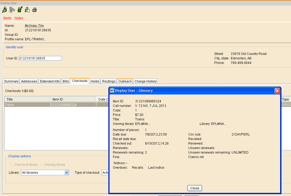
Task: Go to the Holds tab
Action: pos(95,81)
